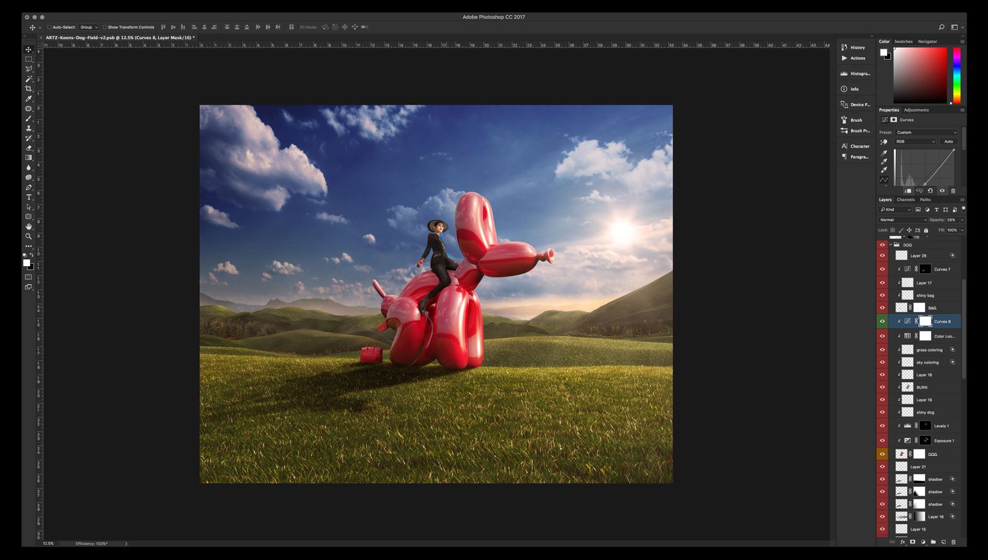Delete layer using Layers panel trash icon
988x560 pixels.
pos(953,542)
